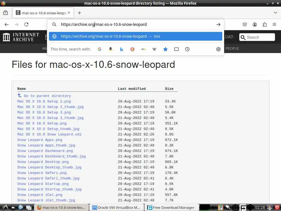Open Snow Leopard Apps_thumb.jpg
The height and width of the screenshot is (211, 281).
coord(46,145)
